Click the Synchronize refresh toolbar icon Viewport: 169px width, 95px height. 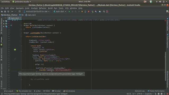(x=8, y=12)
